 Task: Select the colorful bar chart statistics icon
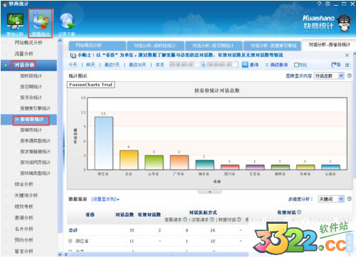(41, 23)
